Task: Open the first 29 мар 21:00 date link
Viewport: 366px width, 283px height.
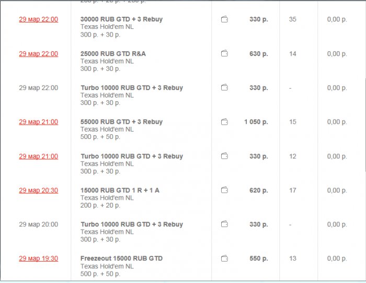Action: [38, 122]
